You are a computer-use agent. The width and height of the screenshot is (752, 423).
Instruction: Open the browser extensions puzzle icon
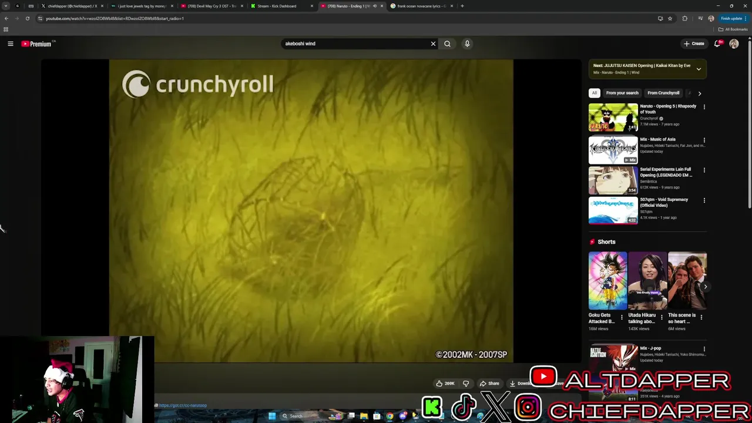click(x=684, y=18)
